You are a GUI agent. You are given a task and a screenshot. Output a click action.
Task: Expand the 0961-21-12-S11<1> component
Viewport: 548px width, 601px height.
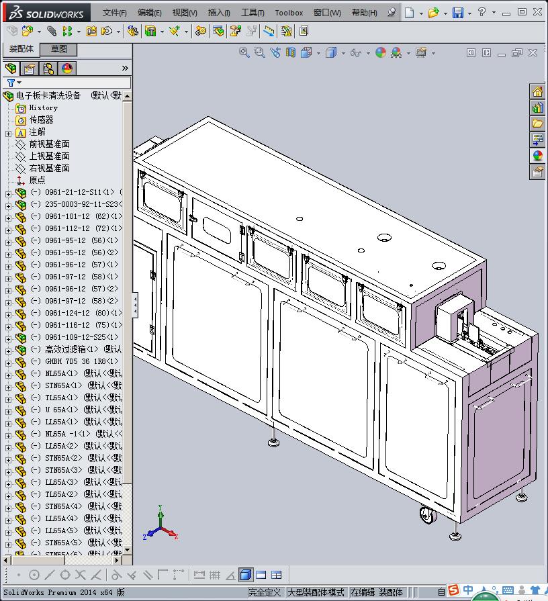coord(8,194)
